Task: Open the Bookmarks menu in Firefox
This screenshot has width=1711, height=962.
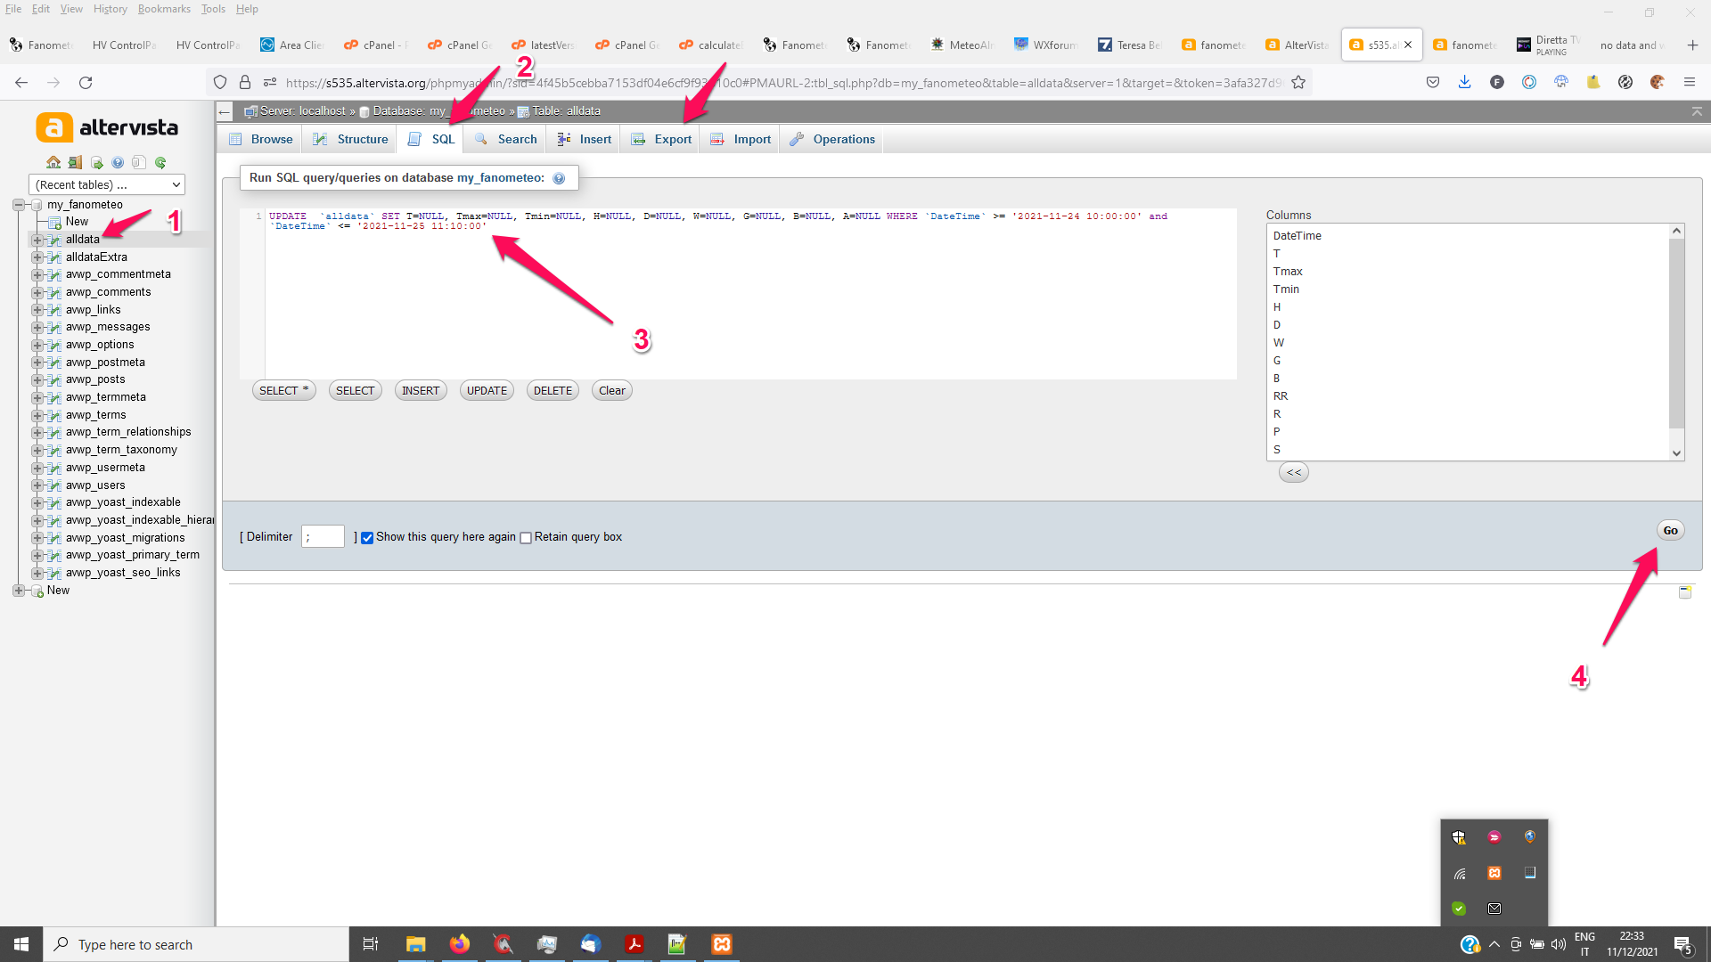Action: [164, 9]
